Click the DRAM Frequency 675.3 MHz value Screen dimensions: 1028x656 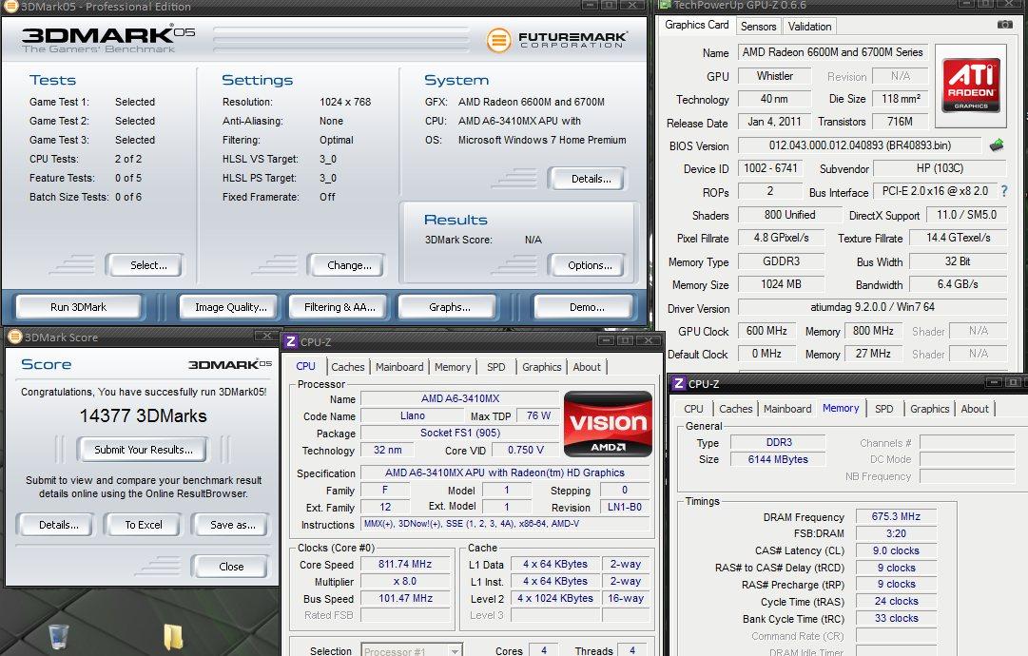tap(896, 516)
